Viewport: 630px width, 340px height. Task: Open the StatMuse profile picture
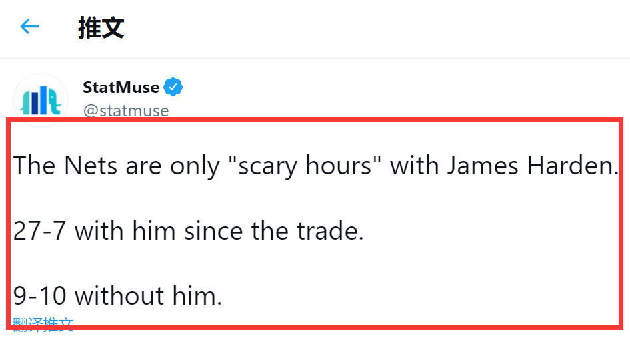[x=41, y=100]
